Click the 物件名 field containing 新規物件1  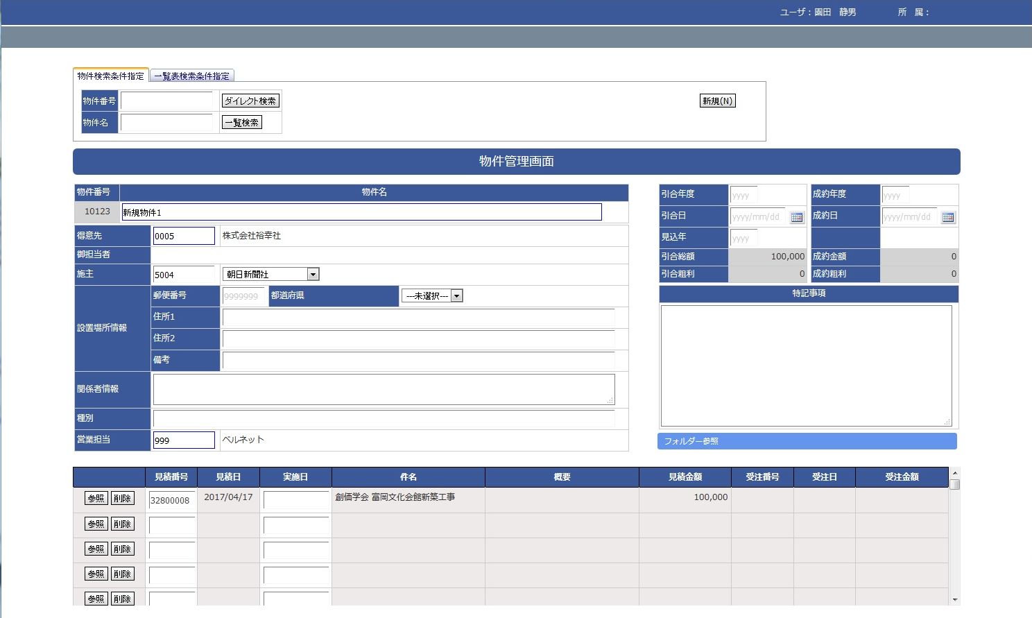[x=361, y=212]
